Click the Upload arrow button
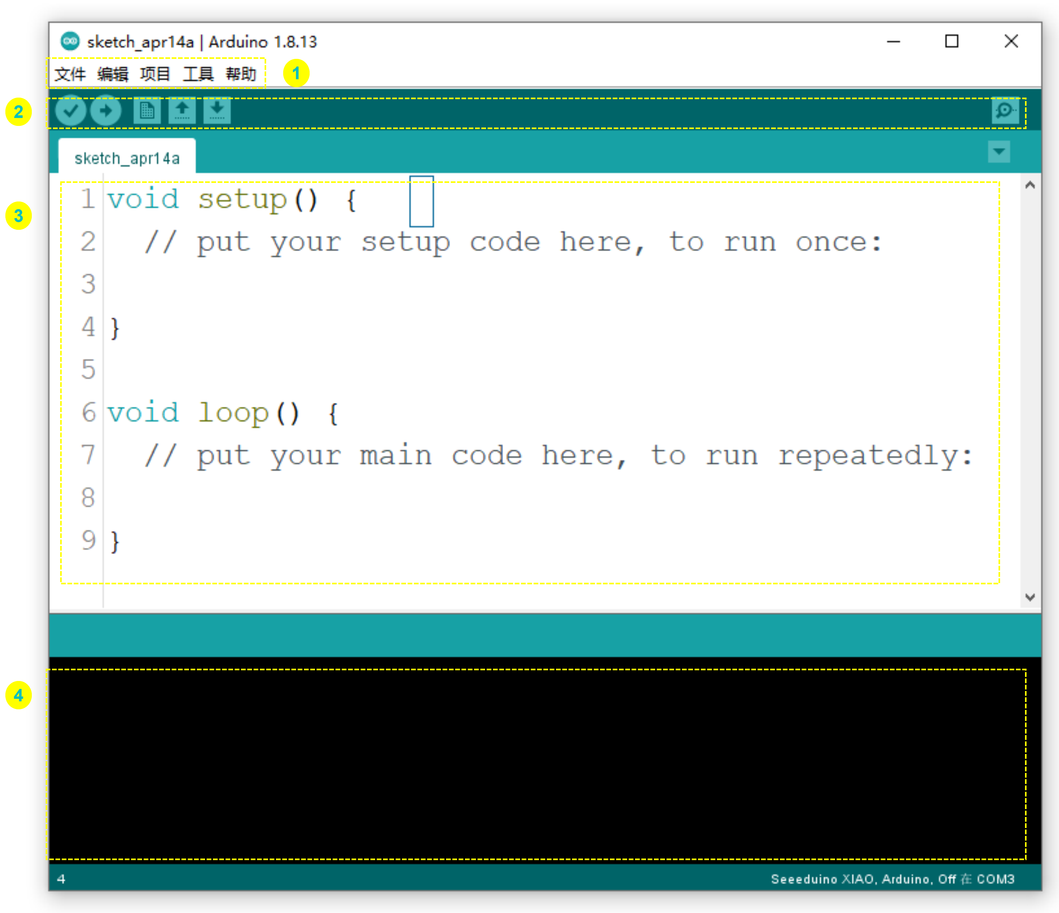 point(106,111)
